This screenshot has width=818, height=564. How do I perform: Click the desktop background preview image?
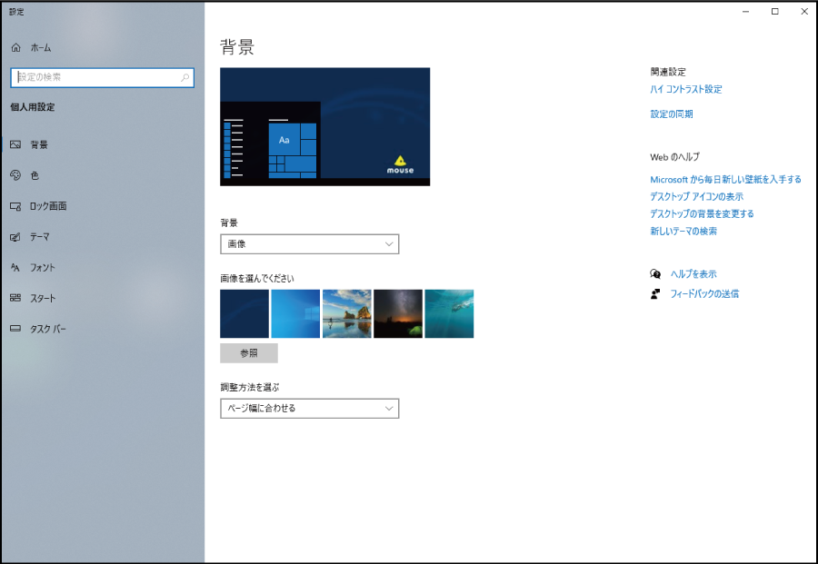click(325, 126)
